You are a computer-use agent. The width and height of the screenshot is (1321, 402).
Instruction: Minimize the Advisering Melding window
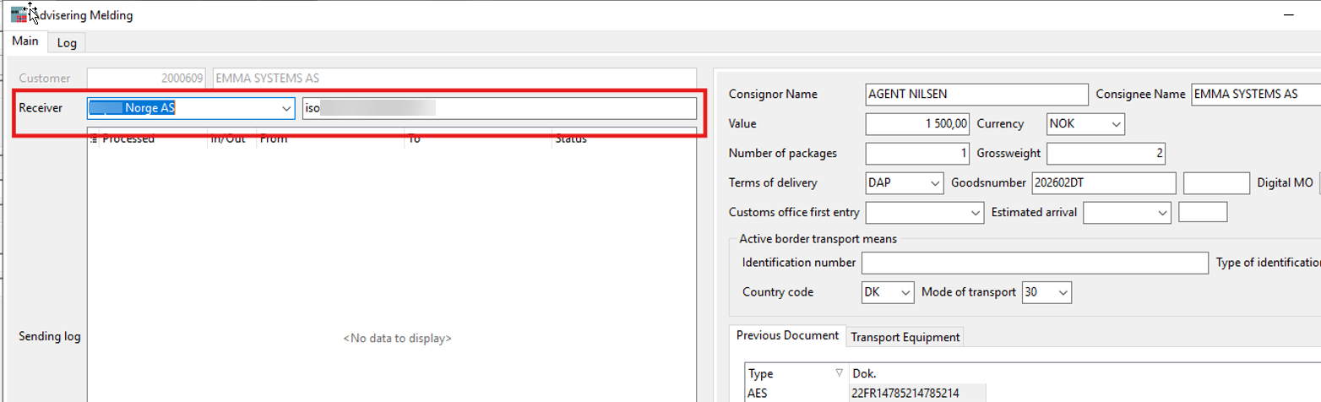pyautogui.click(x=1288, y=15)
